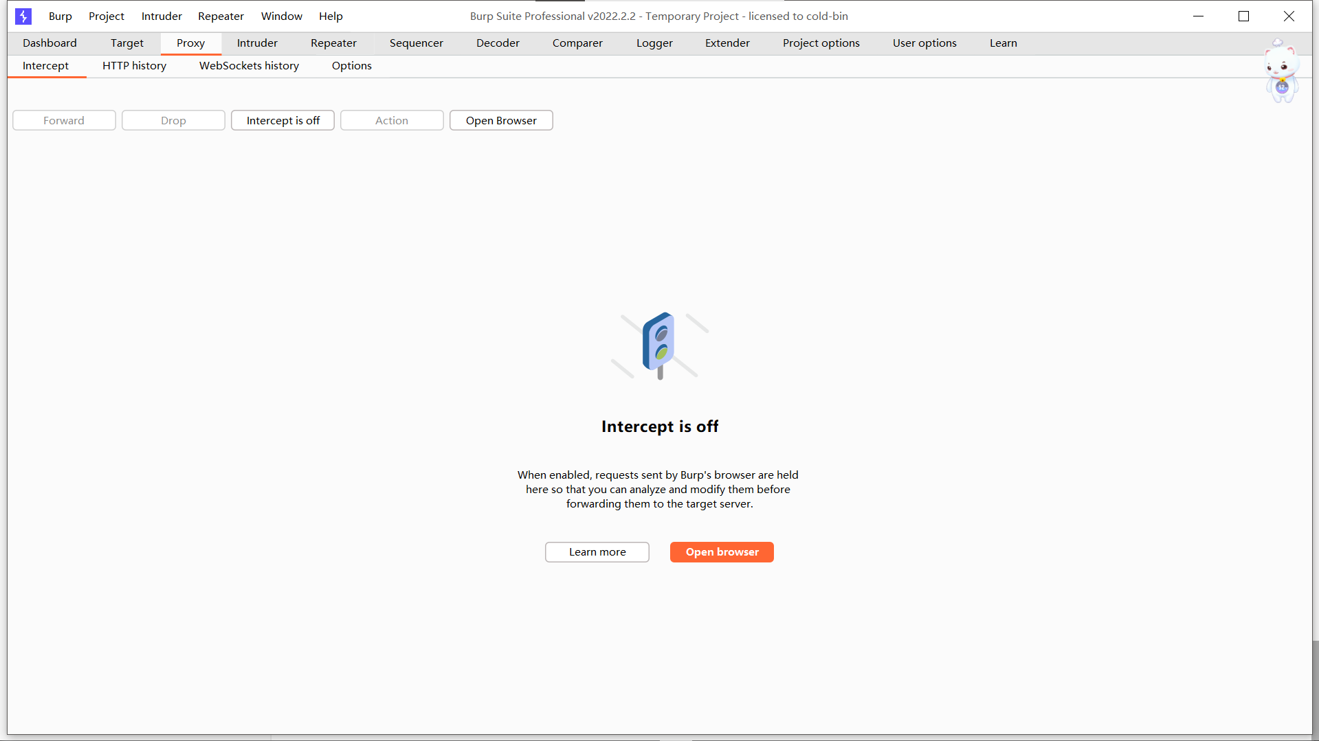Image resolution: width=1319 pixels, height=741 pixels.
Task: Open the Window menu
Action: [282, 16]
